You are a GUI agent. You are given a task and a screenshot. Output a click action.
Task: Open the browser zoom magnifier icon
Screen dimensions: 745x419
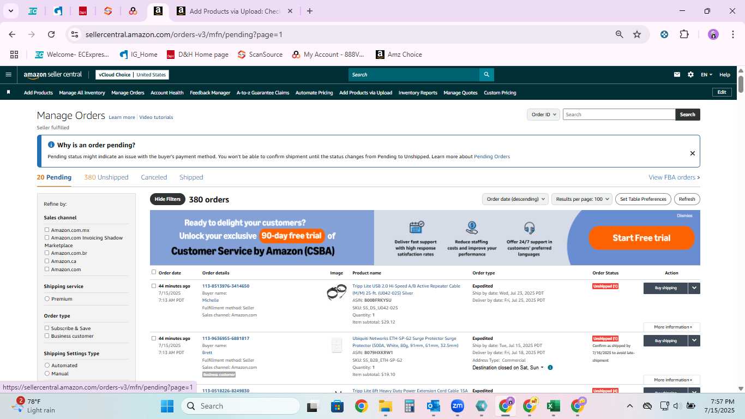coord(620,34)
